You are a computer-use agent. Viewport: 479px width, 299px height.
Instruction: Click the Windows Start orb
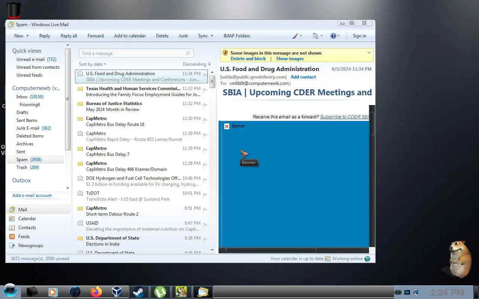(x=10, y=291)
